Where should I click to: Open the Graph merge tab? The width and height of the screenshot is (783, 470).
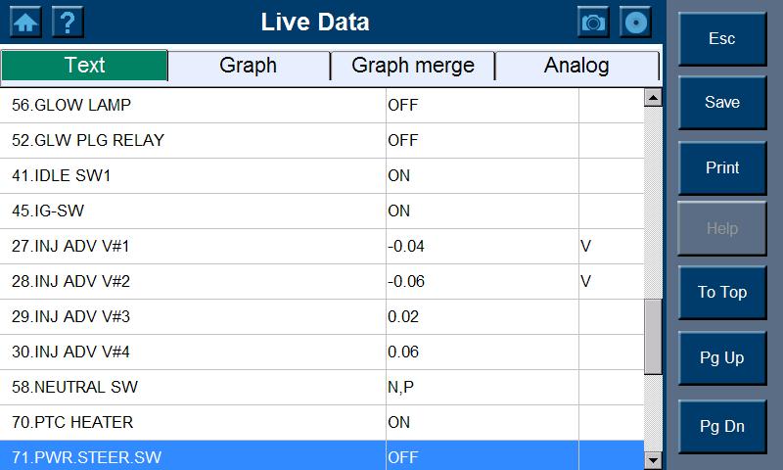[x=412, y=66]
